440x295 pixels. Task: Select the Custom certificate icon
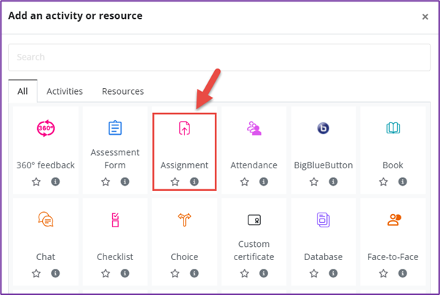[254, 219]
